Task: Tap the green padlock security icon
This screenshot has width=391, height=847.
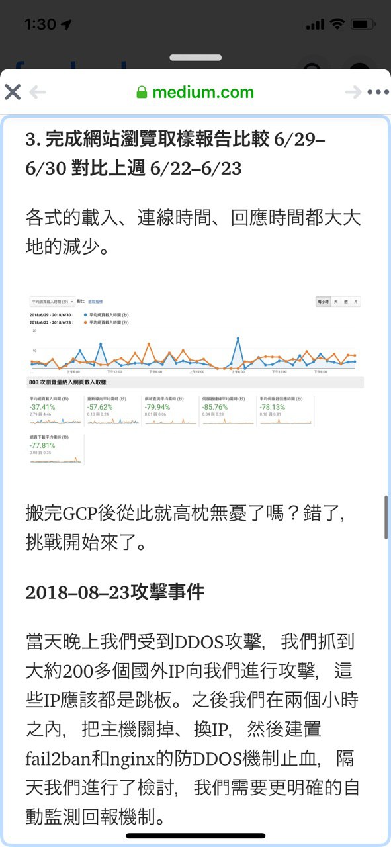Action: 142,92
